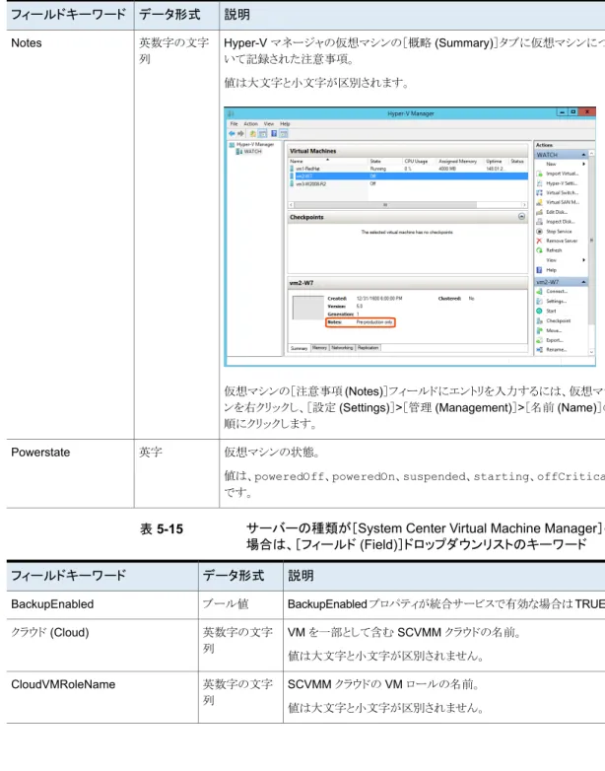Click the Back arrow in Hyper-V Manager toolbar
This screenshot has height=771, width=605.
232,134
